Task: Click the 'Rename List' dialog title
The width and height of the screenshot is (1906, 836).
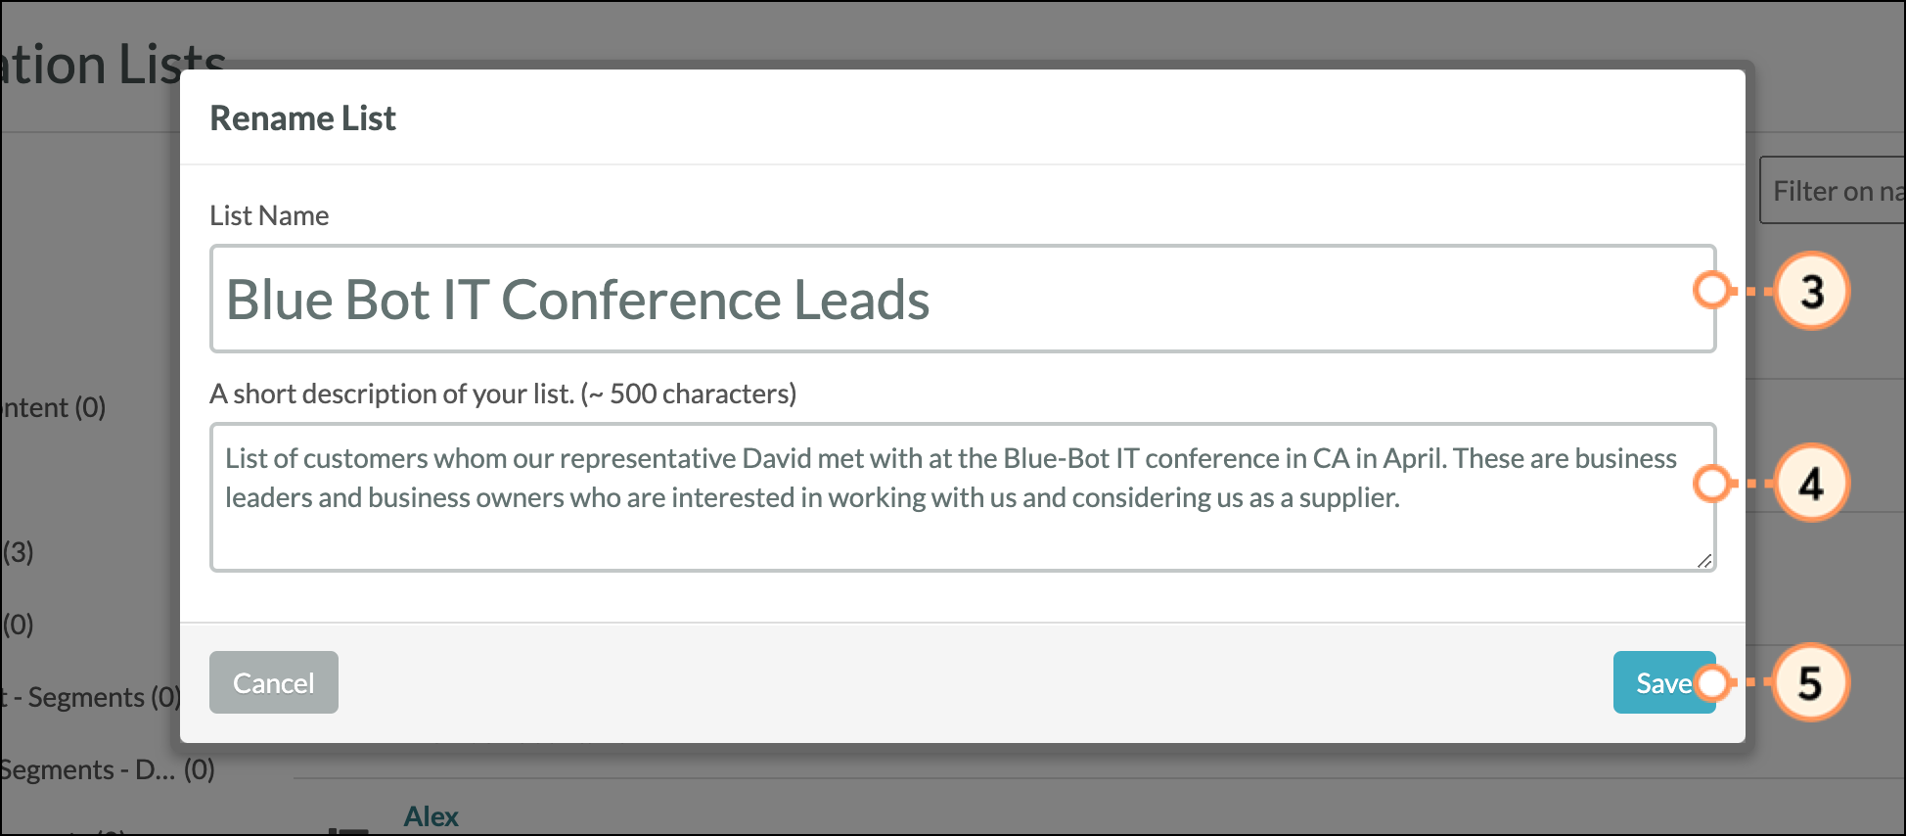Action: (x=302, y=118)
